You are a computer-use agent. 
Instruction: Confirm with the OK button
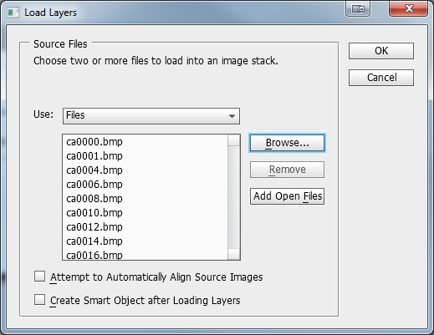click(x=381, y=51)
